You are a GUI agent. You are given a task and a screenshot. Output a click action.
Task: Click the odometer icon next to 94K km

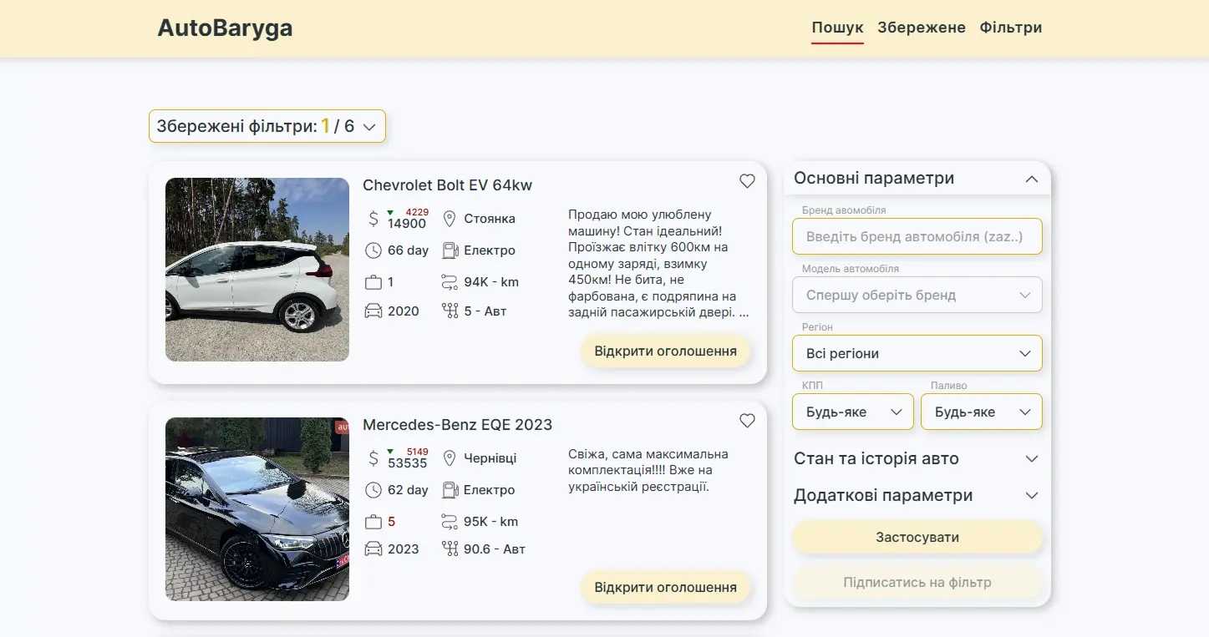[x=450, y=281]
